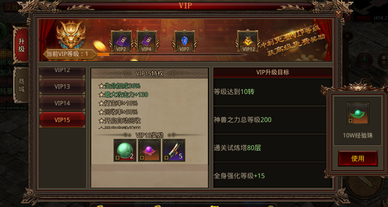Open the 升级 side tab

tap(21, 45)
